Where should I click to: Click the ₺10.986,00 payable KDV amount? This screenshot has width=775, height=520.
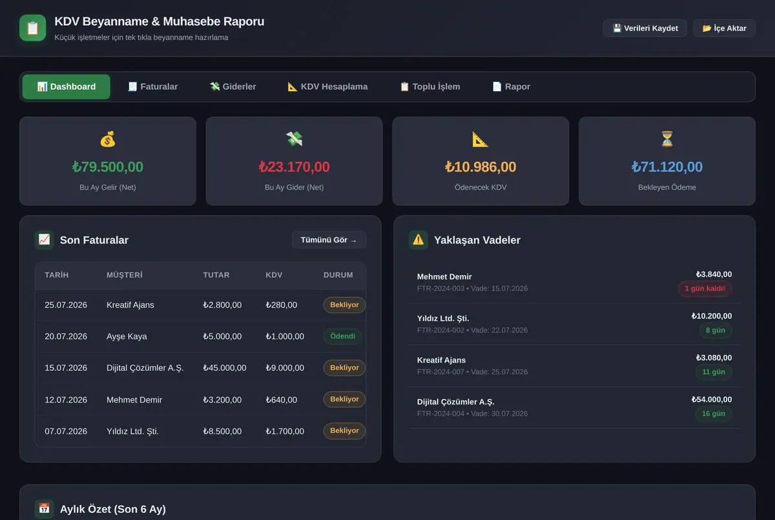click(480, 167)
